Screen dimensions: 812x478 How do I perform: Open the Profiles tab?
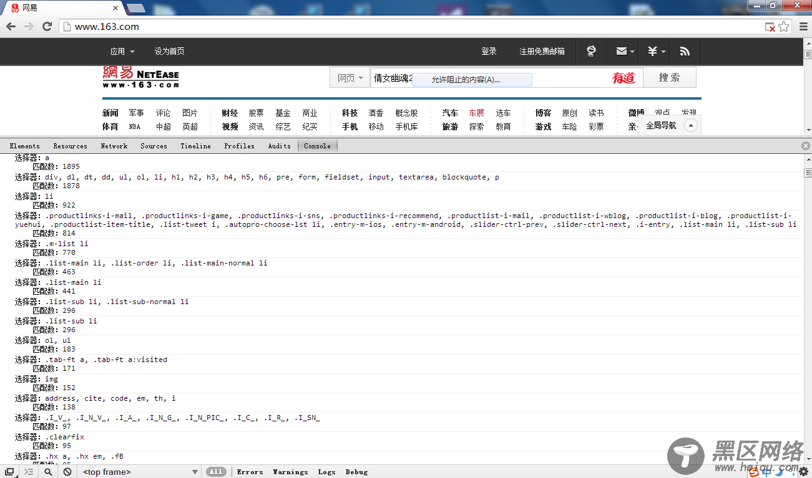[239, 146]
